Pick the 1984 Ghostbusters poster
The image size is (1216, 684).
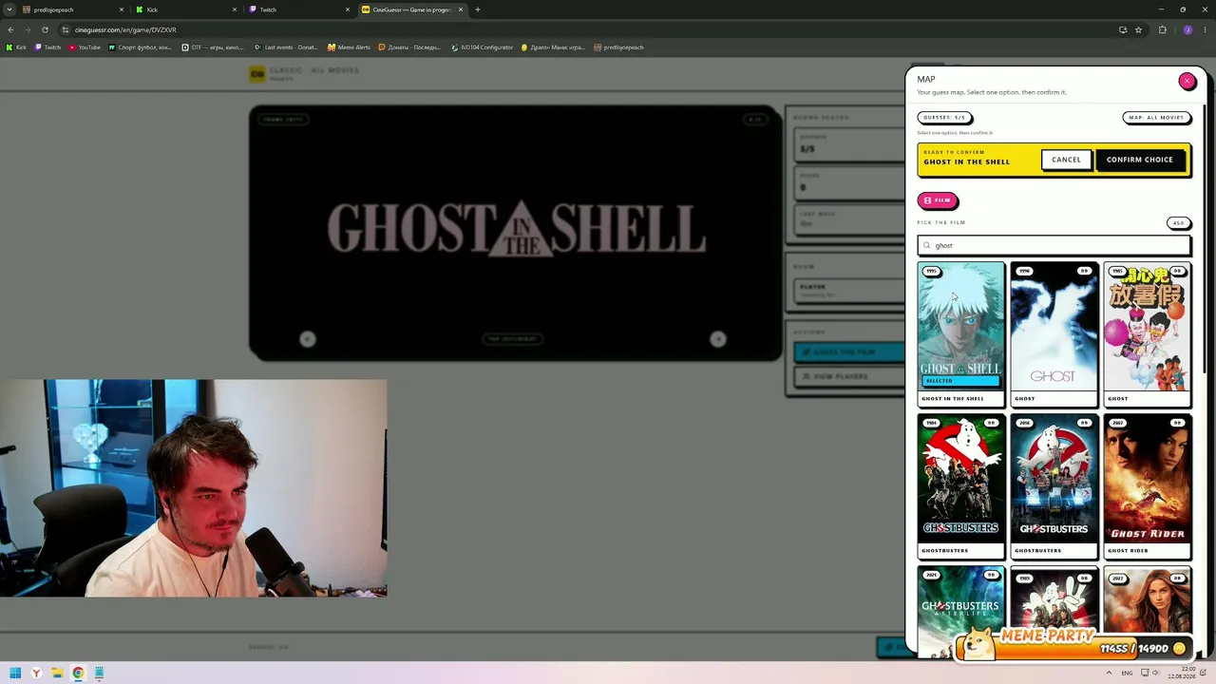tap(960, 478)
